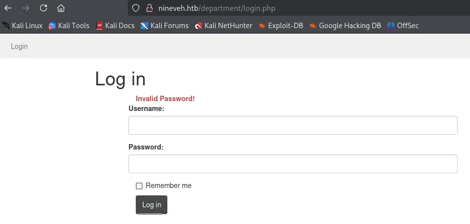The width and height of the screenshot is (470, 224).
Task: Open the Google Hacking DB bookmark
Action: point(345,26)
